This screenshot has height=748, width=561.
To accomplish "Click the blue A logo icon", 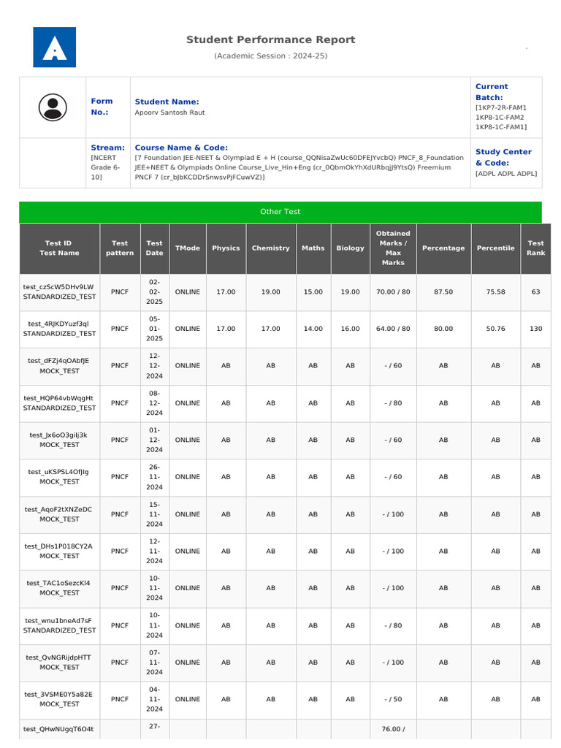I will [54, 47].
